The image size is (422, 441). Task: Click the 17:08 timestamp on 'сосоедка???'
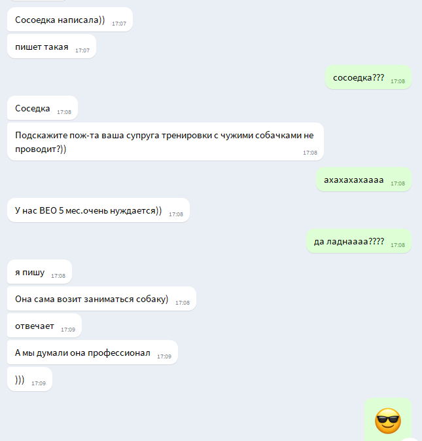tap(398, 81)
